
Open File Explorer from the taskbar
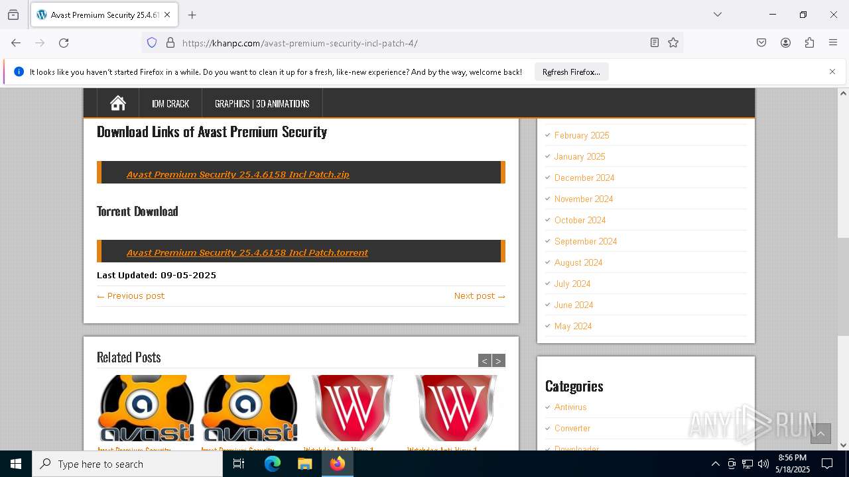click(305, 464)
